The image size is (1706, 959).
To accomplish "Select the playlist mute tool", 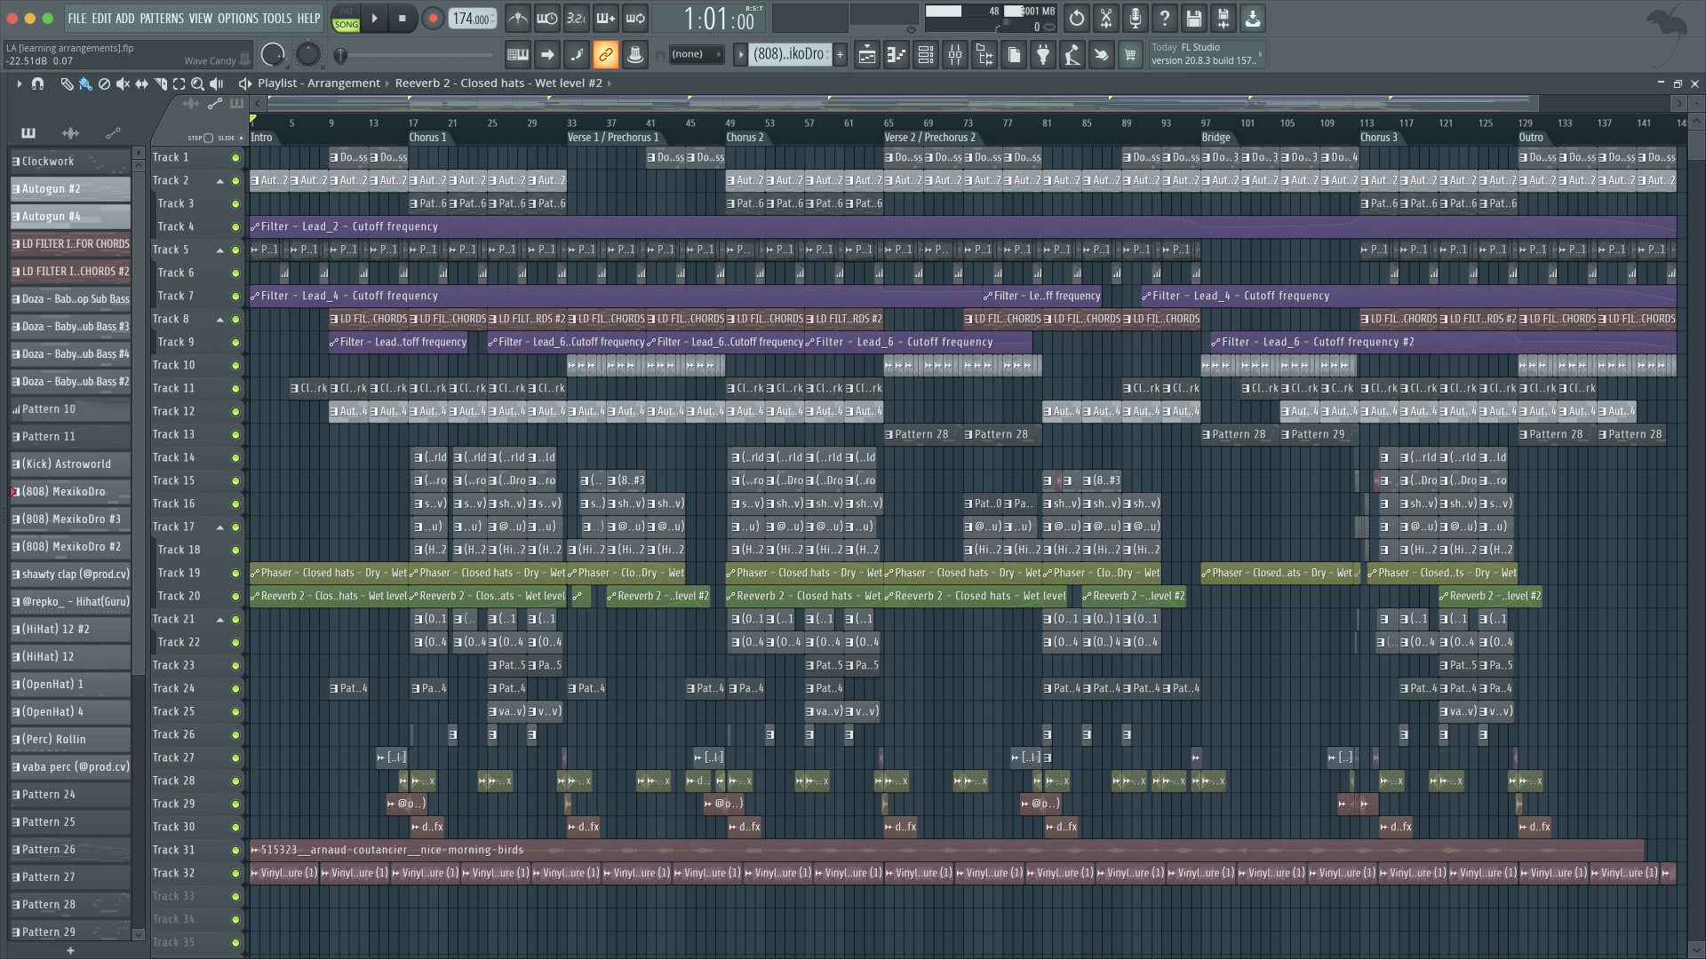I will 123,83.
